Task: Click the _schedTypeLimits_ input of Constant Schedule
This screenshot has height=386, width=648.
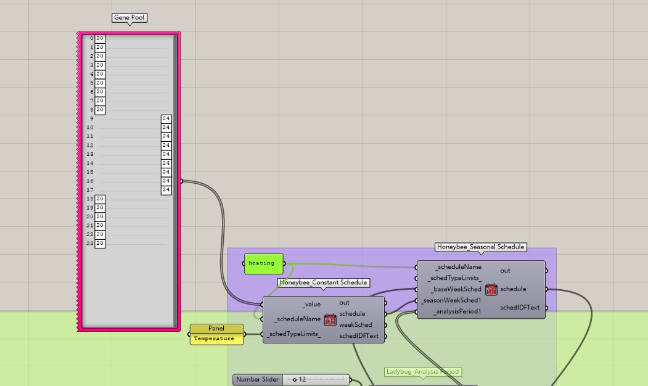Action: pyautogui.click(x=294, y=334)
